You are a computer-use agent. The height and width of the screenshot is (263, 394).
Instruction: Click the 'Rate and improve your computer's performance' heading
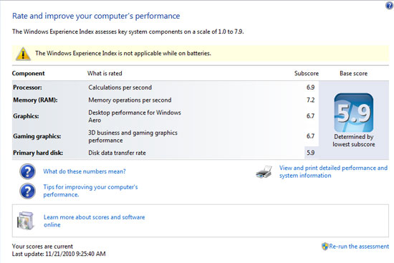click(x=96, y=16)
